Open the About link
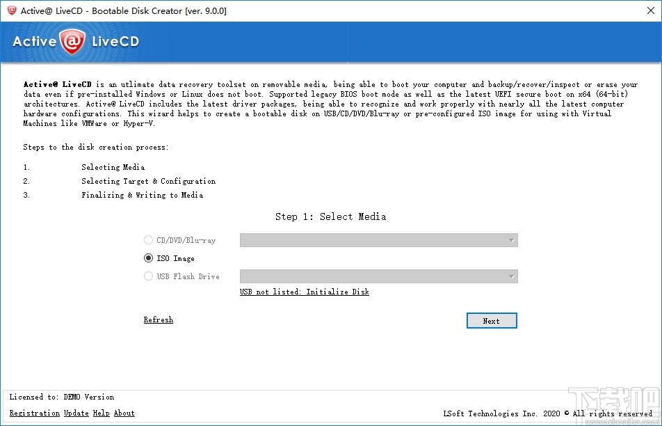Viewport: 662px width, 426px height. click(x=124, y=413)
